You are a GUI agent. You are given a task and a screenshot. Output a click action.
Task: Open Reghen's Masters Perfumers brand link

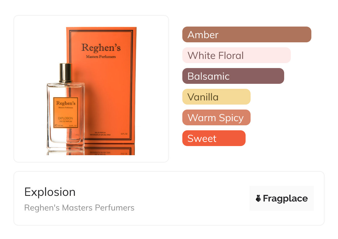[79, 208]
